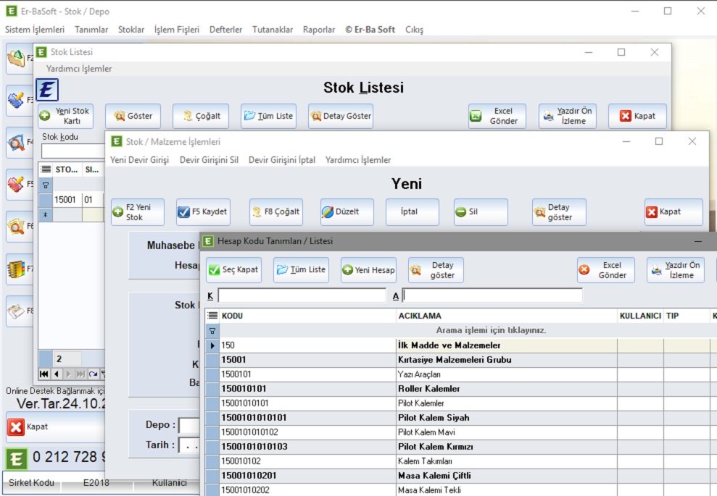Click the F8 Çoğalt button
The image size is (717, 496).
276,212
